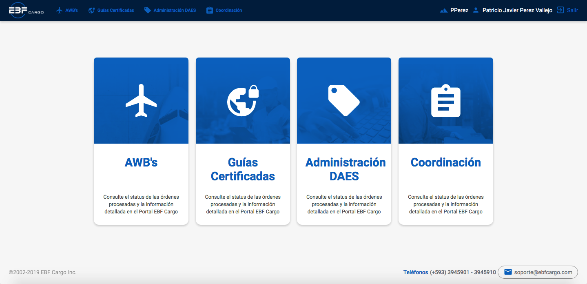
Task: Click the description text under Administración DAES
Action: (344, 204)
